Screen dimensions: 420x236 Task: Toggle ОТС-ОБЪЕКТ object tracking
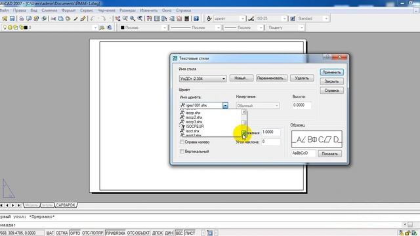(138, 233)
